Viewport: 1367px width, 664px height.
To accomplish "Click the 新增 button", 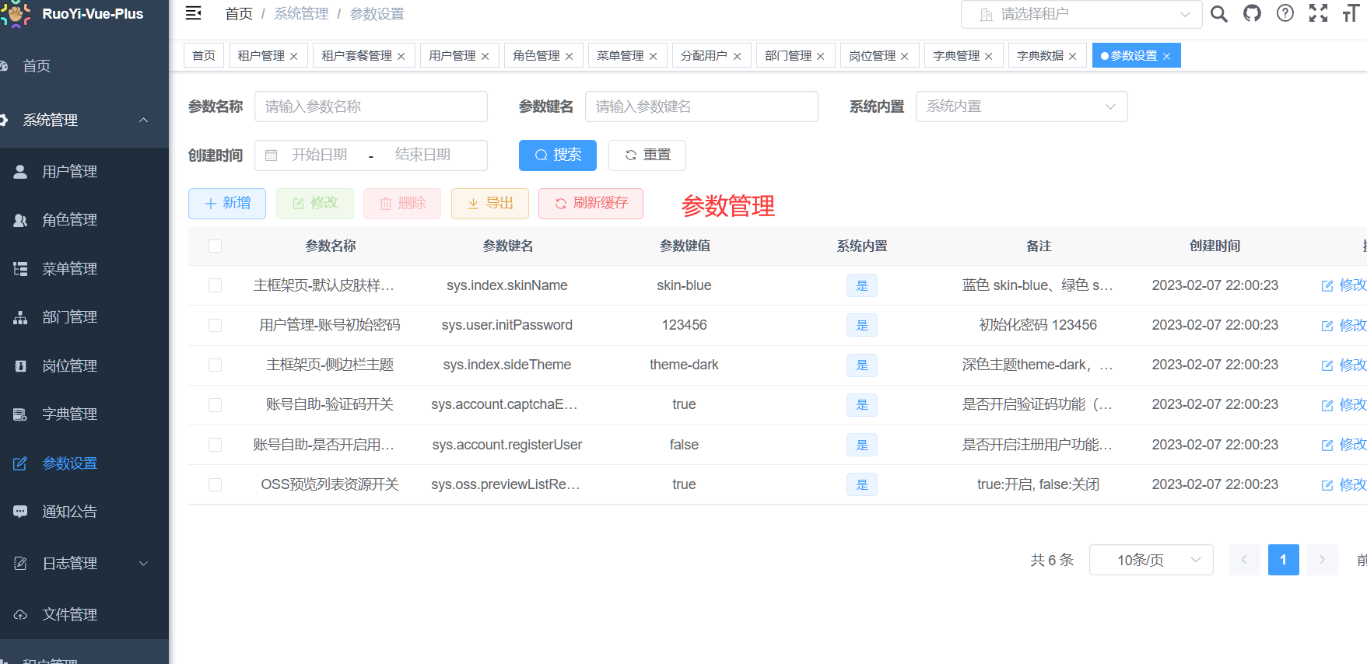I will (x=227, y=204).
